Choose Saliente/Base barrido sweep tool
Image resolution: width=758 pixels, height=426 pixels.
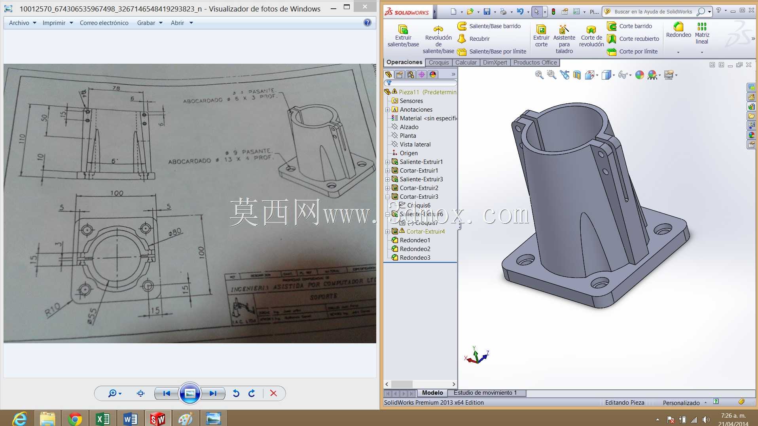(x=489, y=26)
